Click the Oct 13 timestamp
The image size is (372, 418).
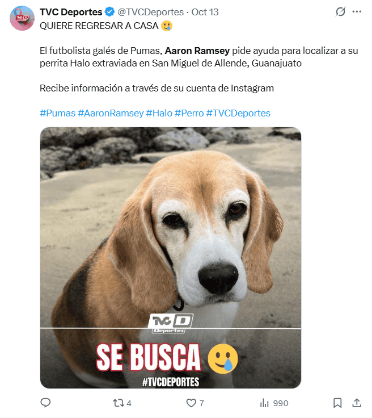coord(205,12)
